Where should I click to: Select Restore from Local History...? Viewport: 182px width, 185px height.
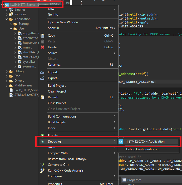pos(78,159)
